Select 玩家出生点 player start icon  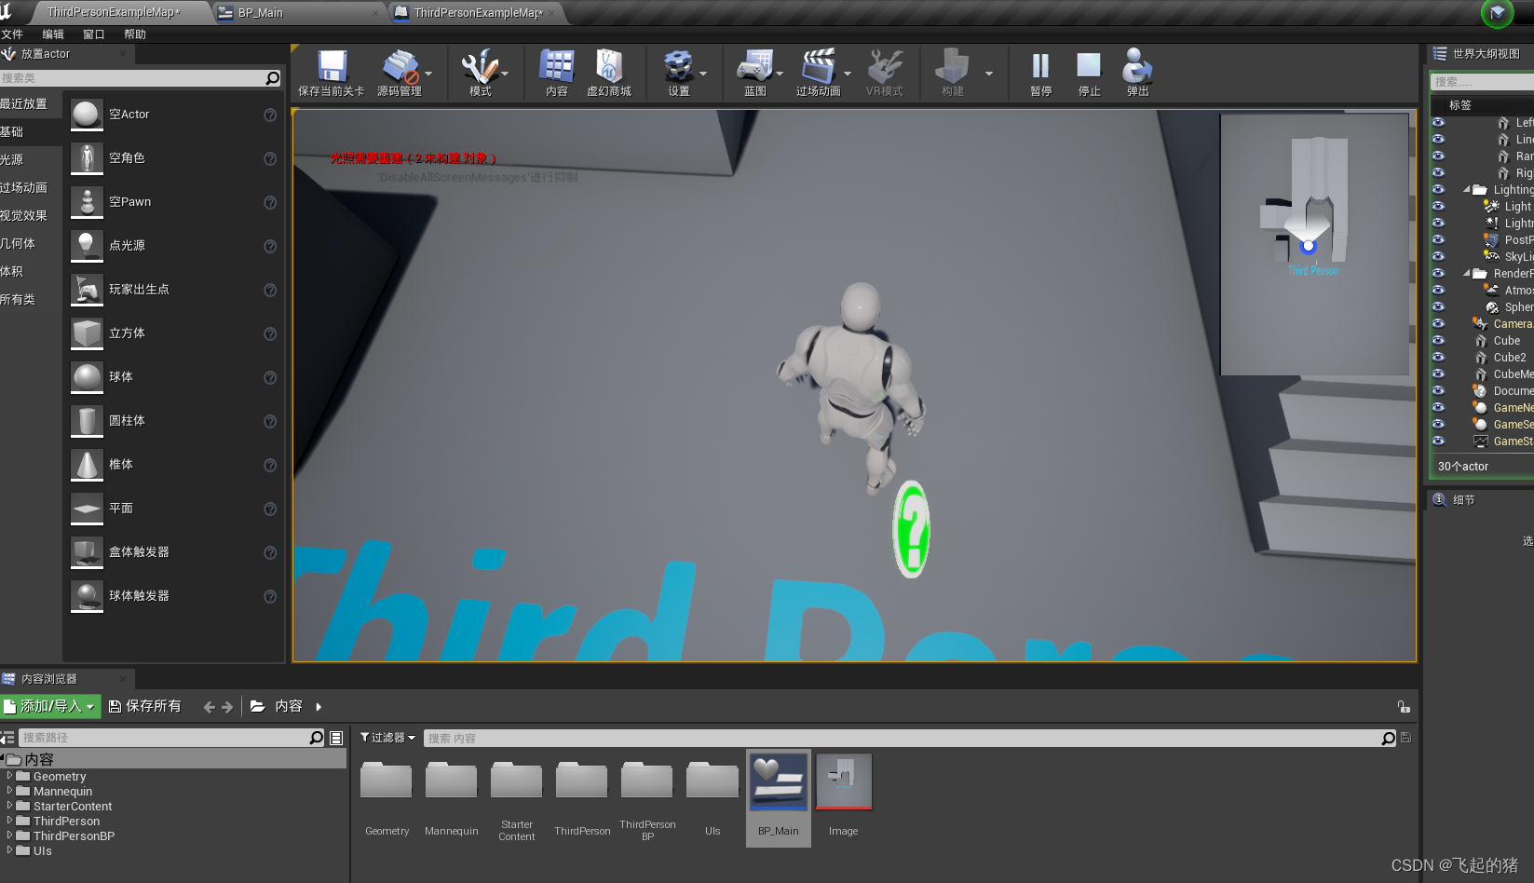point(87,290)
